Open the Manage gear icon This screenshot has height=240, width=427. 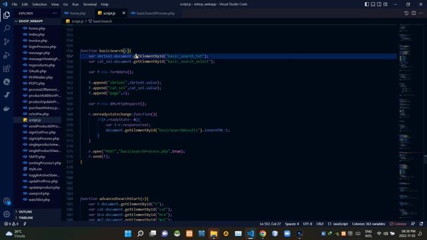click(7, 215)
